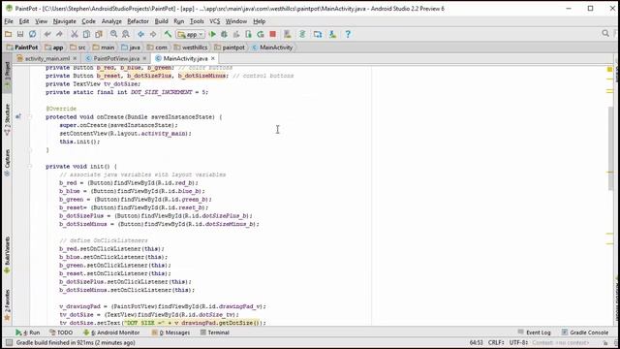This screenshot has height=349, width=620.
Task: Click the src breadcrumb folder
Action: pyautogui.click(x=77, y=48)
